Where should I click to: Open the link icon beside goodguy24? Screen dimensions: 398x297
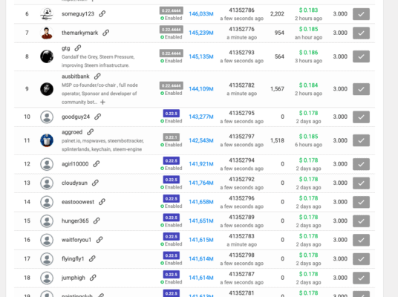tap(98, 117)
